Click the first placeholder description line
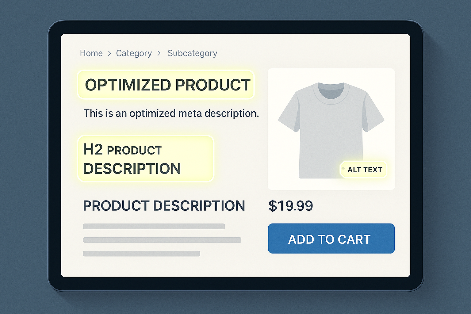The width and height of the screenshot is (471, 314). tap(154, 226)
